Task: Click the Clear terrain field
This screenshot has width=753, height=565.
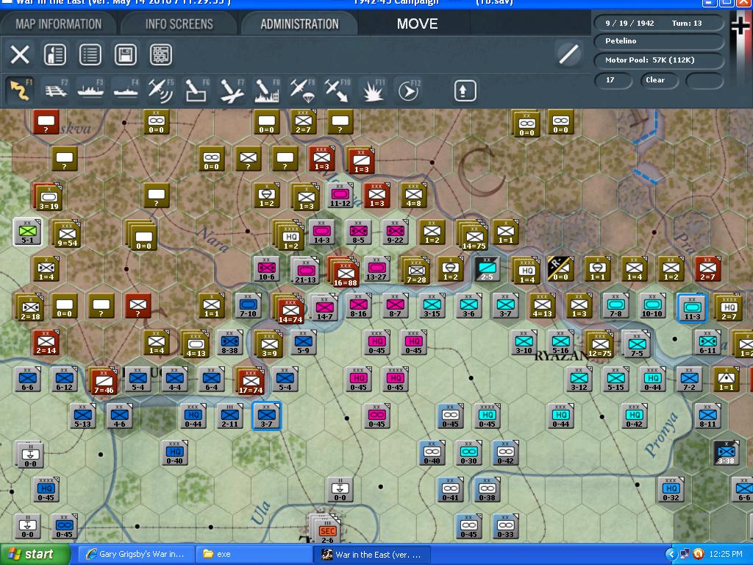Action: tap(659, 80)
